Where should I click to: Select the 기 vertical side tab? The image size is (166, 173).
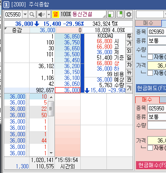pyautogui.click(x=129, y=88)
